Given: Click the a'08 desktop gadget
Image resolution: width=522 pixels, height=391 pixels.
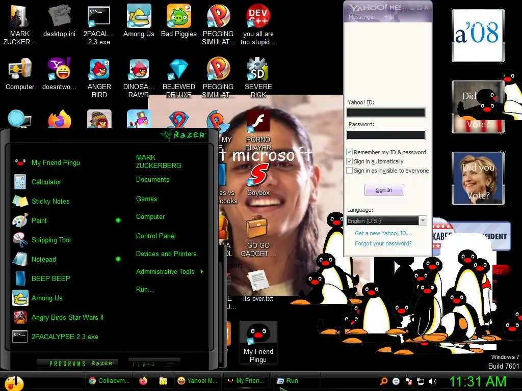Looking at the screenshot, I should click(478, 36).
